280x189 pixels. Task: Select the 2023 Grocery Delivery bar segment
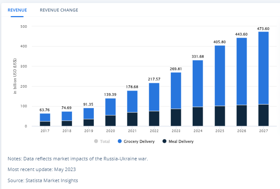pyautogui.click(x=176, y=91)
